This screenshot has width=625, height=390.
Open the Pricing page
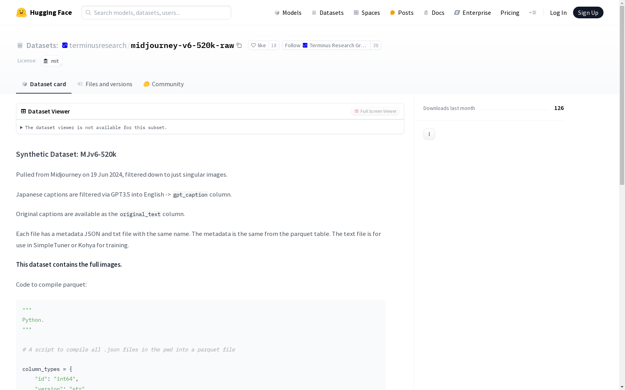tap(510, 12)
